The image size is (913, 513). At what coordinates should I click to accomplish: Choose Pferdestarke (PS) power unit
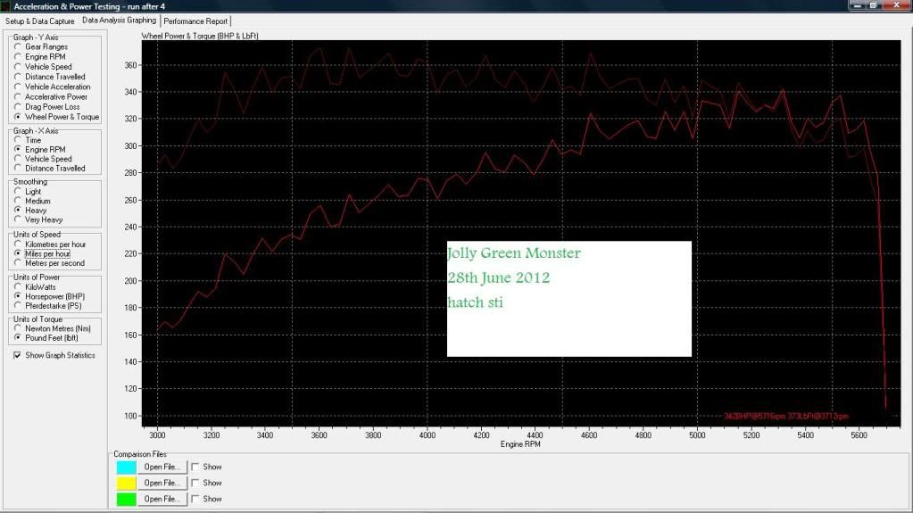click(18, 306)
